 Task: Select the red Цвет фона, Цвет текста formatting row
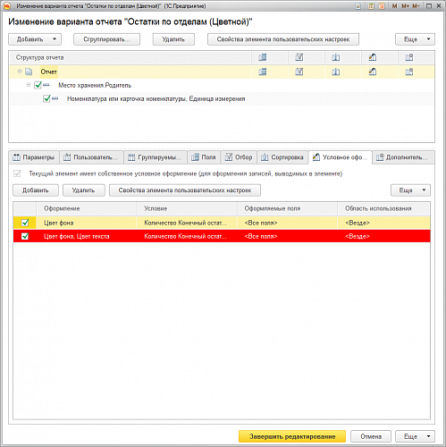click(222, 236)
